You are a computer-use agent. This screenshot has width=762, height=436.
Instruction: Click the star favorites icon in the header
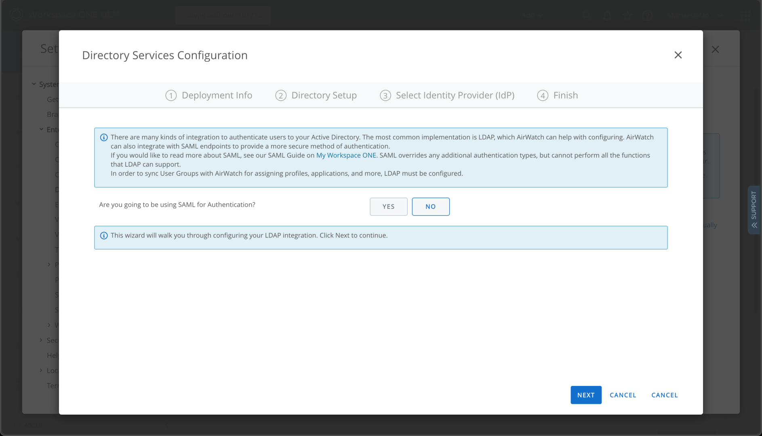(x=627, y=15)
